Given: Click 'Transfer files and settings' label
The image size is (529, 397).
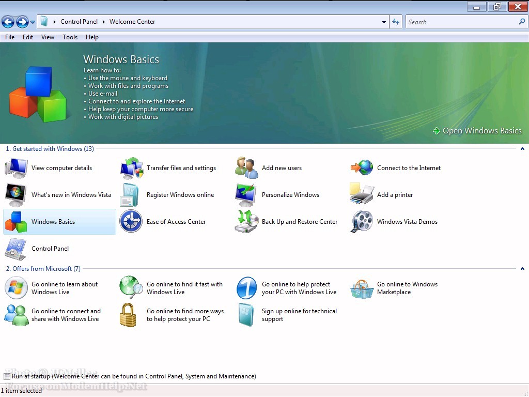Looking at the screenshot, I should pos(181,168).
